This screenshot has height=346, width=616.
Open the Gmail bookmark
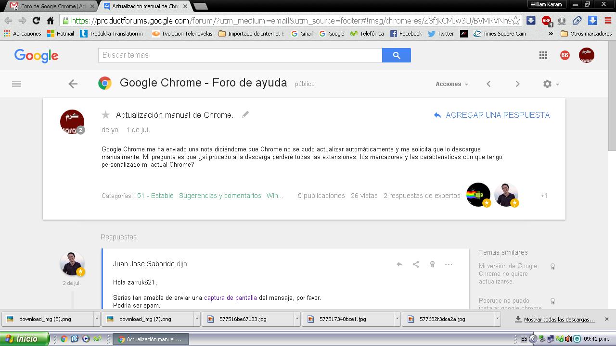[302, 34]
